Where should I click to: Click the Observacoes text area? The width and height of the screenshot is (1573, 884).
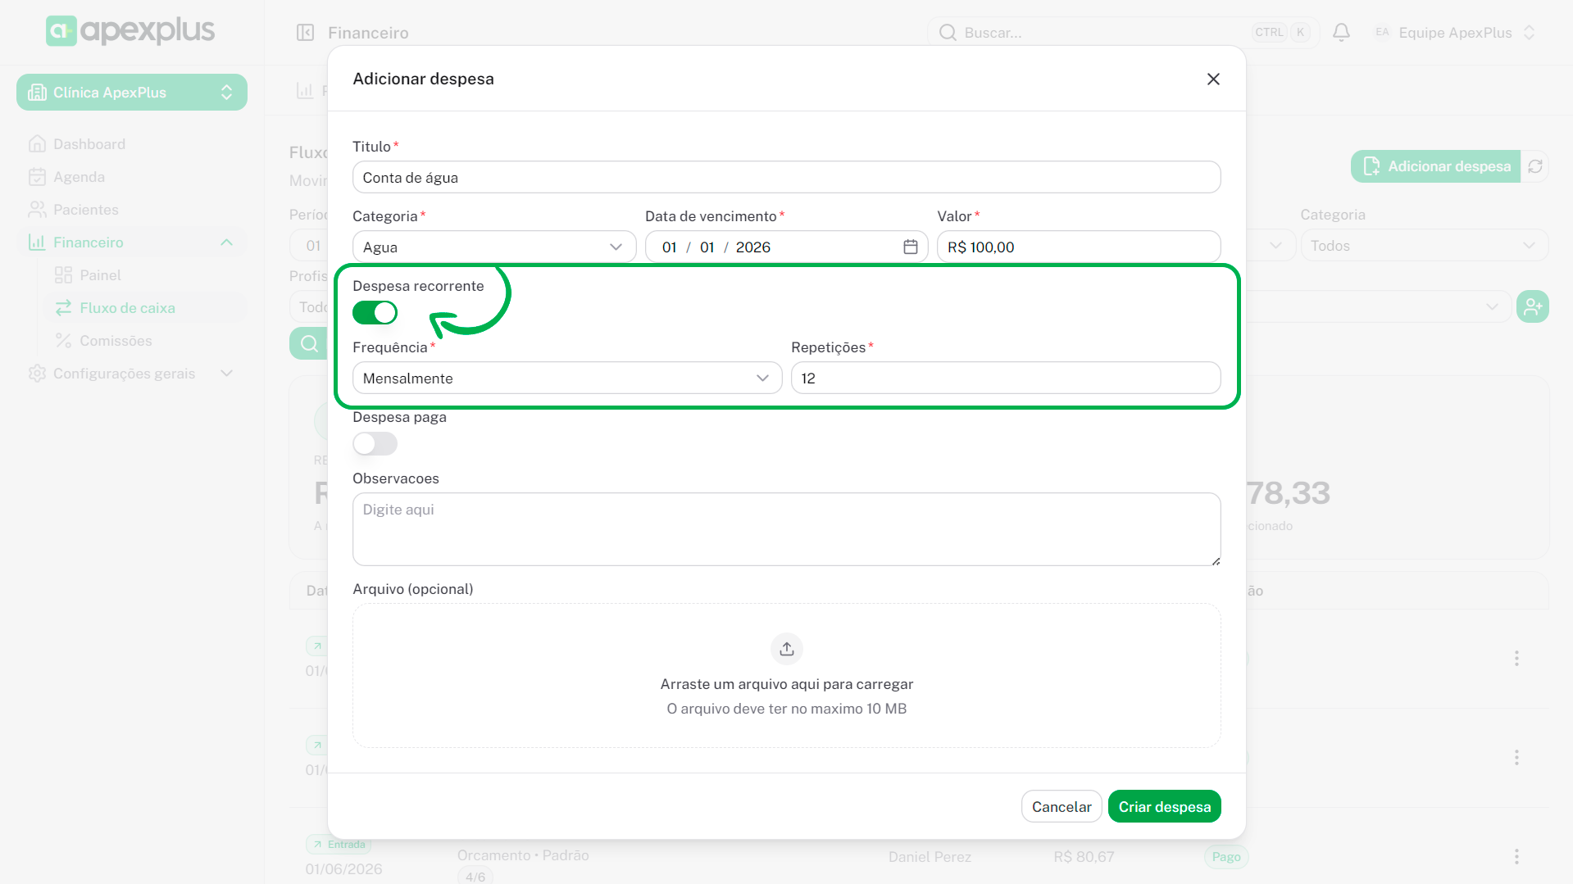[x=786, y=529]
